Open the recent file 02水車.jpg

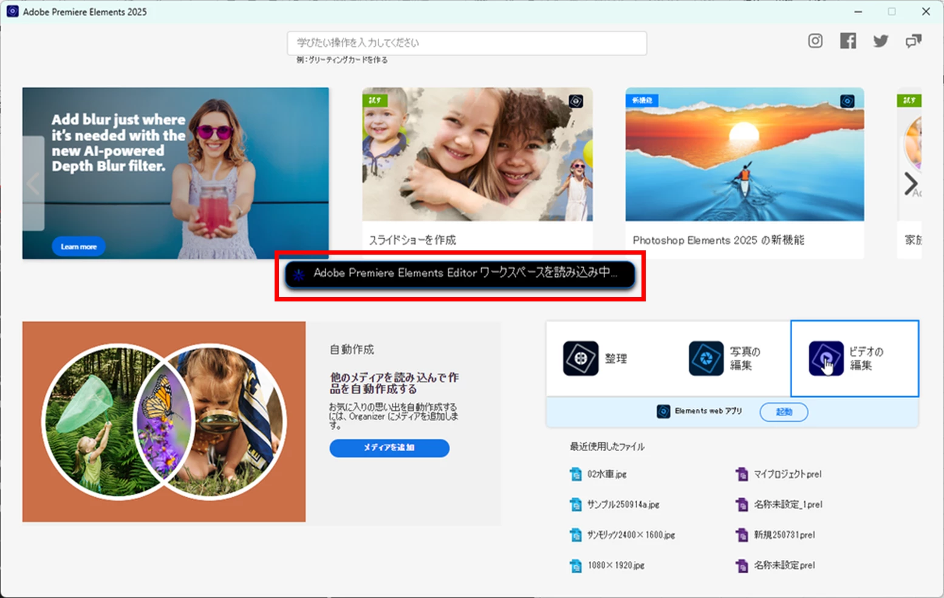click(607, 474)
